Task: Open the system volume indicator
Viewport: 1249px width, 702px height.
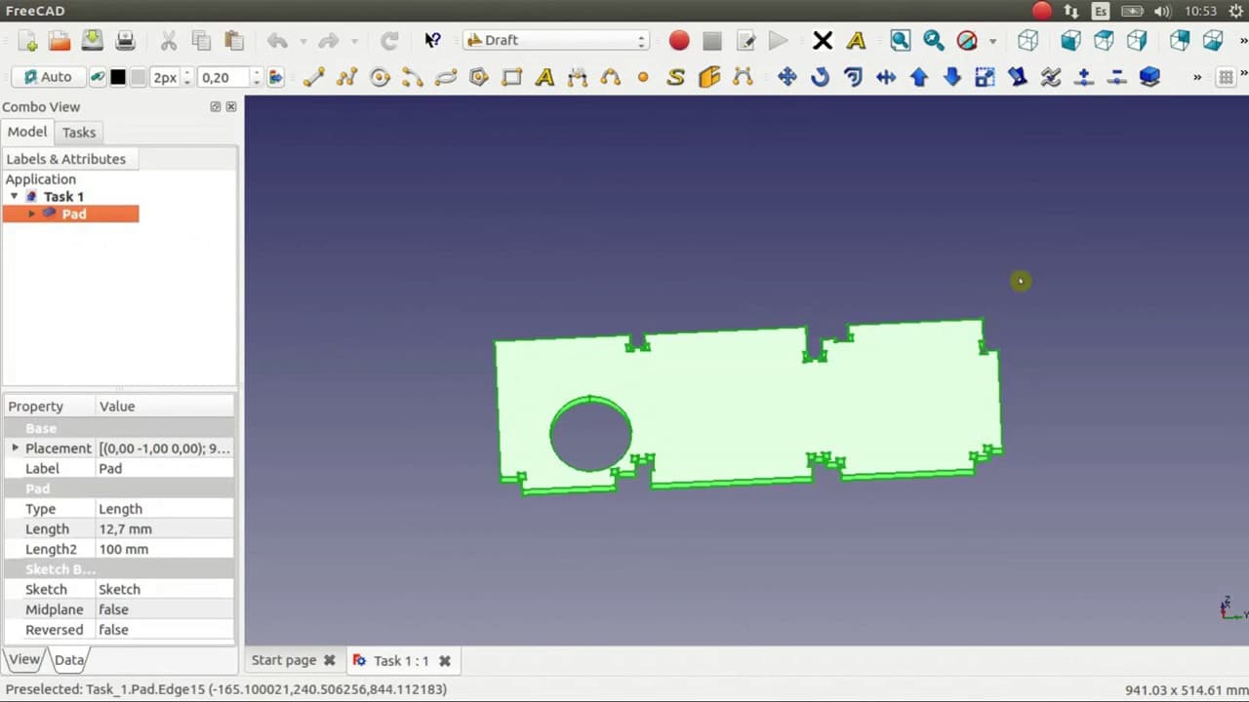Action: click(x=1162, y=11)
